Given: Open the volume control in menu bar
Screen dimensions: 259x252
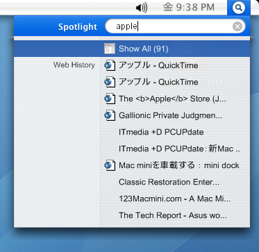Looking at the screenshot, I should coord(142,8).
